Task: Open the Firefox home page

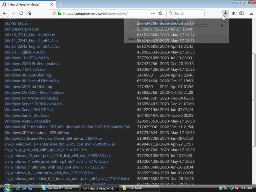Action: click(x=29, y=13)
